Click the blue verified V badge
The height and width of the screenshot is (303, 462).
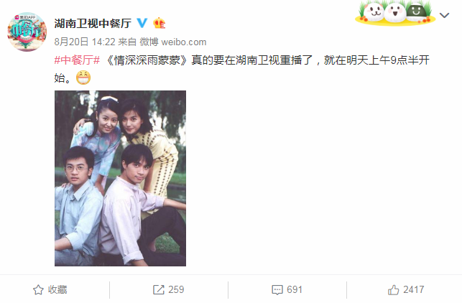click(x=142, y=23)
